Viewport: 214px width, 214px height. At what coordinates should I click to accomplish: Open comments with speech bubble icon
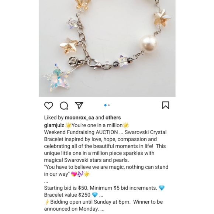pyautogui.click(x=64, y=106)
